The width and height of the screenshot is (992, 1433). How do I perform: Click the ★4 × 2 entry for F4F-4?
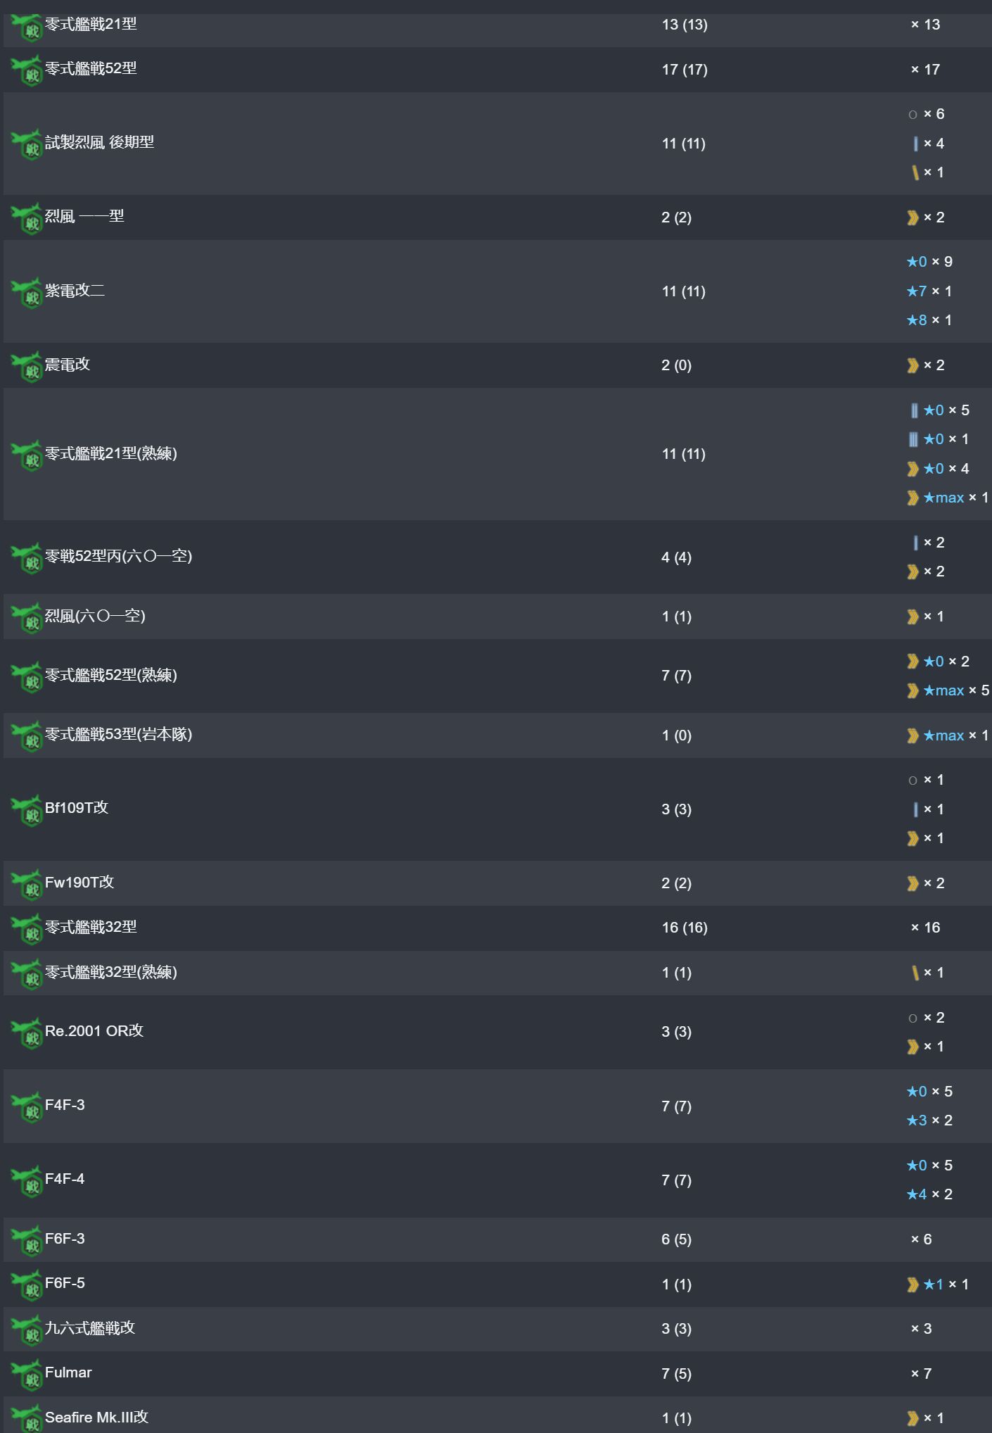pos(929,1194)
